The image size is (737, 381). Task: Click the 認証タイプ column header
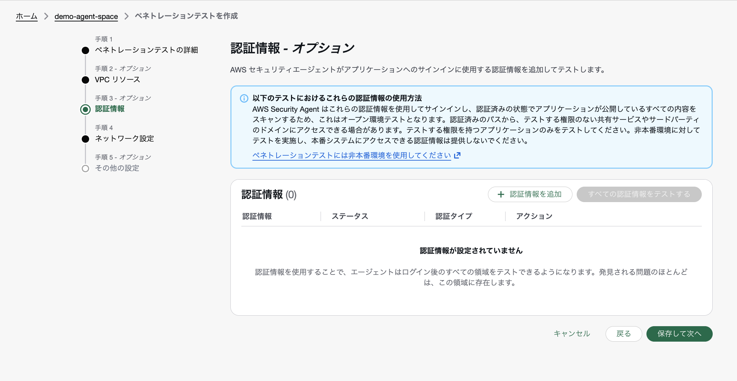pos(454,216)
